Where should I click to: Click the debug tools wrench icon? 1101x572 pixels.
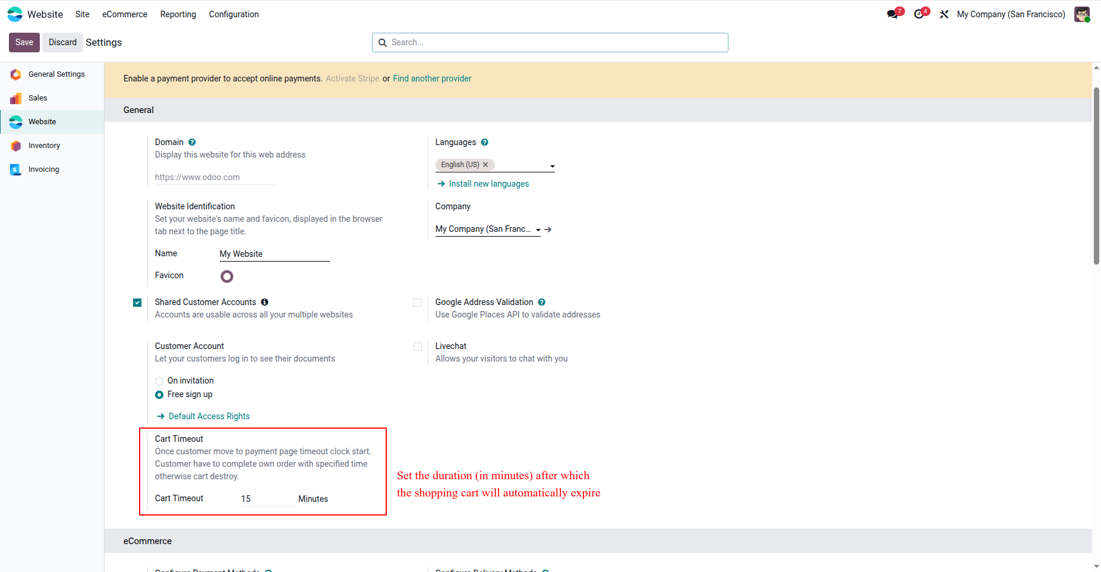944,14
